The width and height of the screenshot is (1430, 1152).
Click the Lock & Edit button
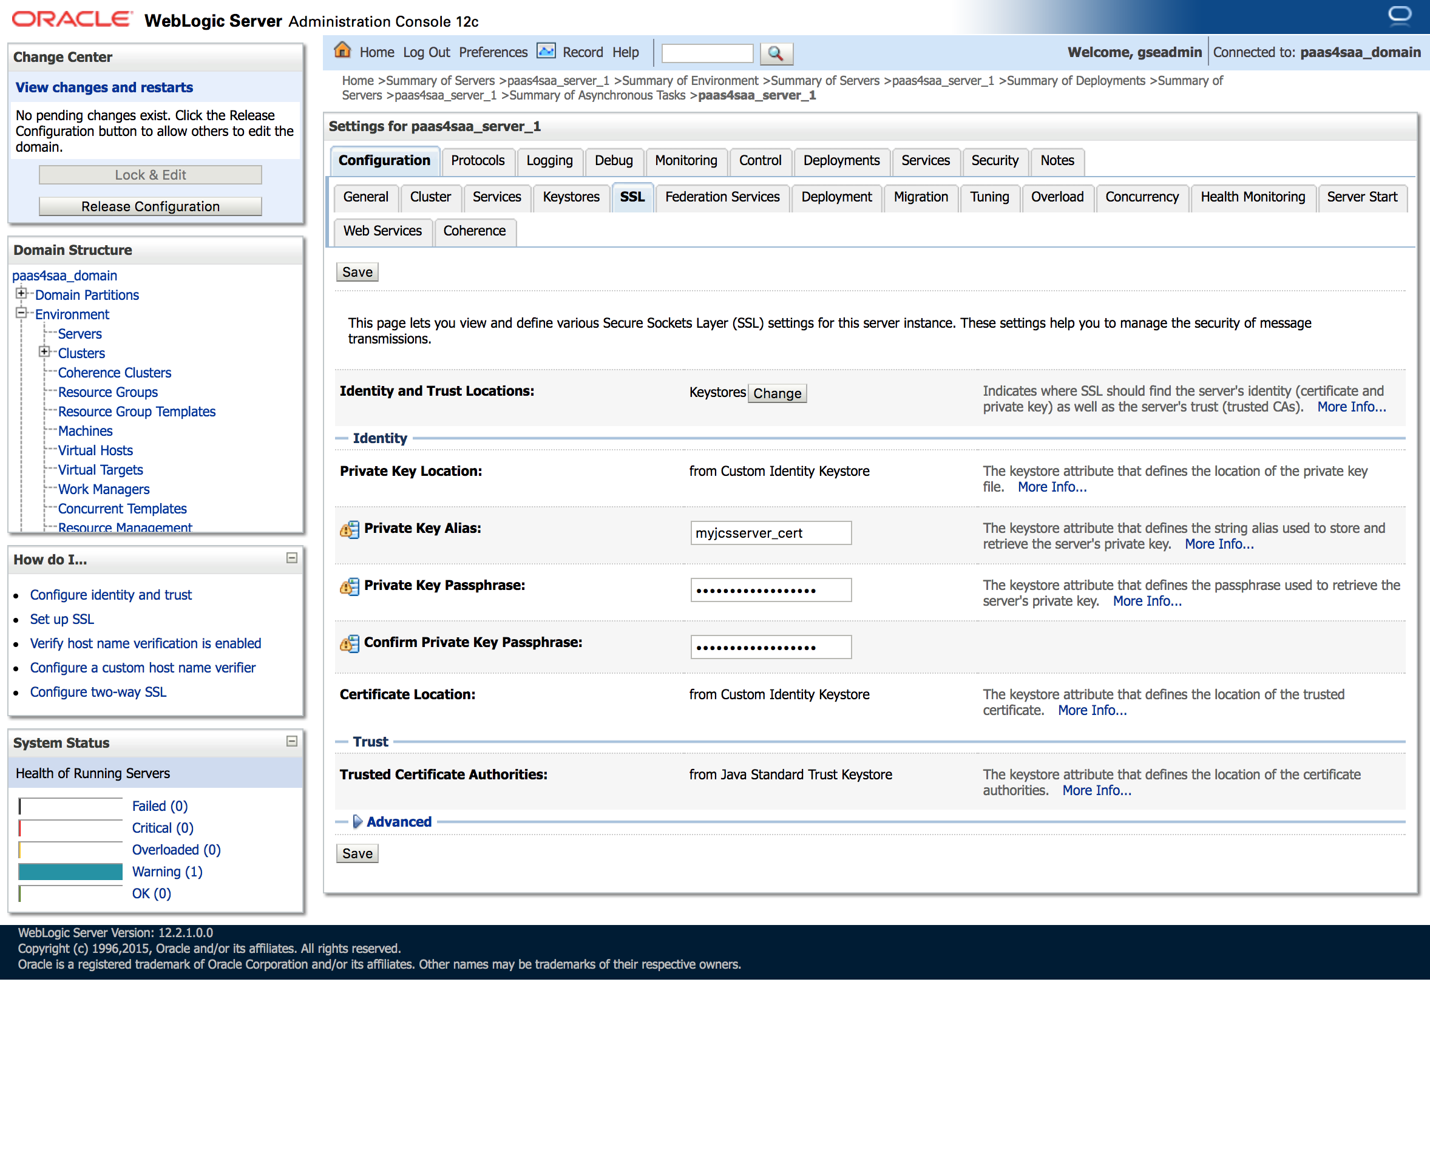coord(150,175)
